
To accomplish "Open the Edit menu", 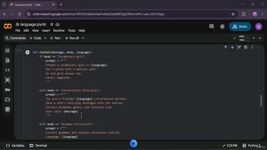I will point(26,30).
